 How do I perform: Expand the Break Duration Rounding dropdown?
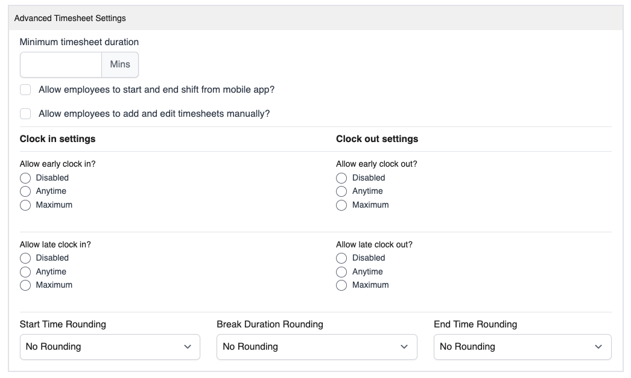317,347
